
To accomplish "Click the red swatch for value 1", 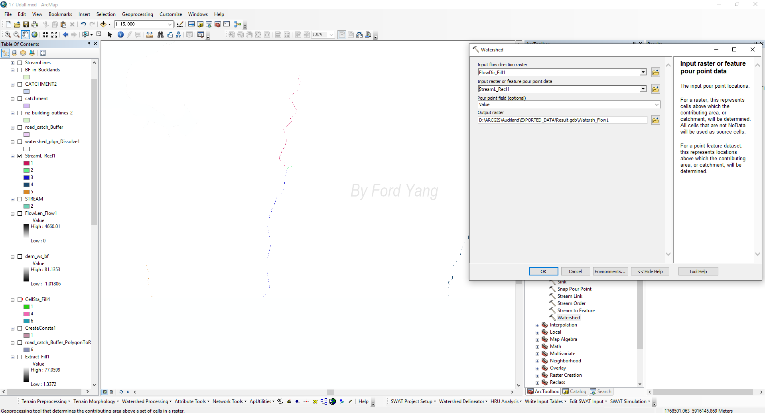I will point(26,163).
